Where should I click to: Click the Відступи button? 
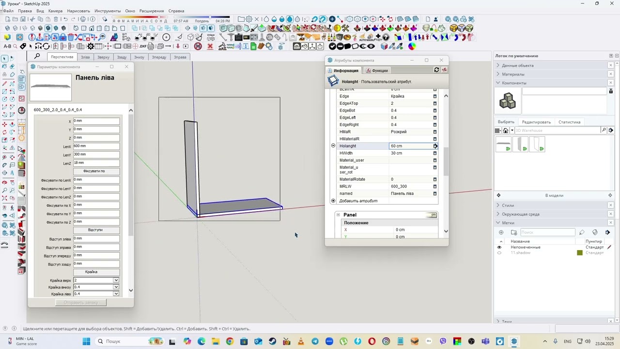[96, 230]
